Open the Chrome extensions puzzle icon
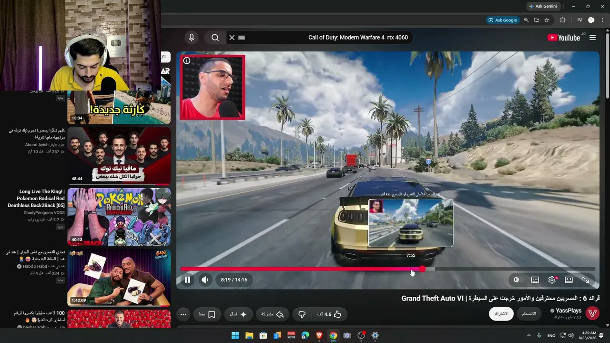The height and width of the screenshot is (343, 610). pos(563,20)
